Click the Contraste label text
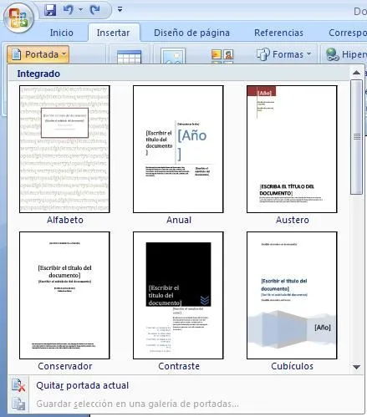The image size is (367, 417). coord(179,366)
